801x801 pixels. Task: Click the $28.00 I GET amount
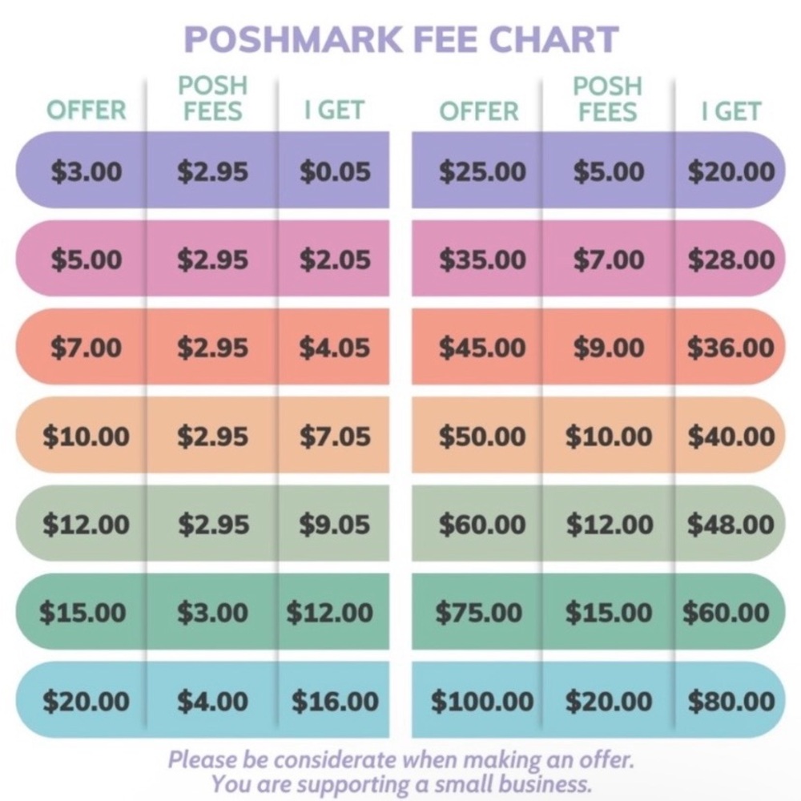click(x=731, y=260)
